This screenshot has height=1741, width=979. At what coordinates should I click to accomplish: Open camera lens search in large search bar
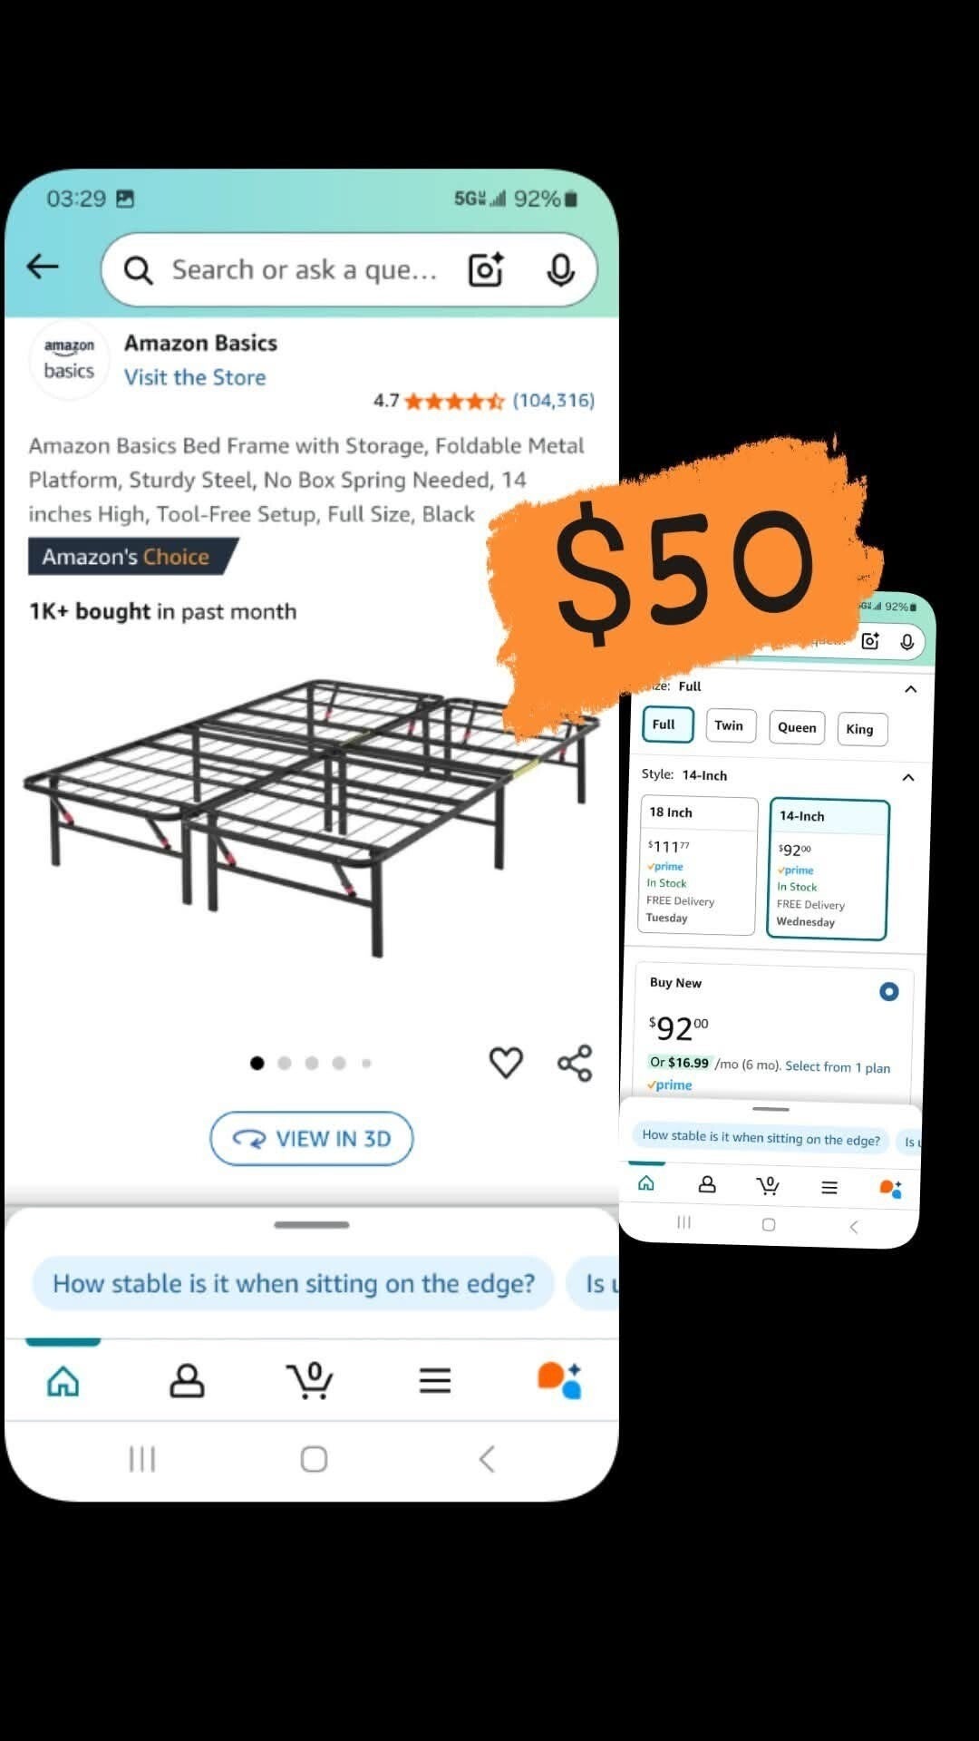click(486, 270)
